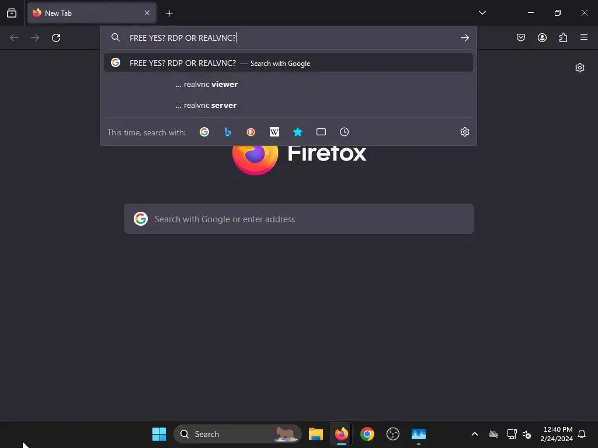Search open tabs icon
This screenshot has height=448, width=598.
click(321, 132)
